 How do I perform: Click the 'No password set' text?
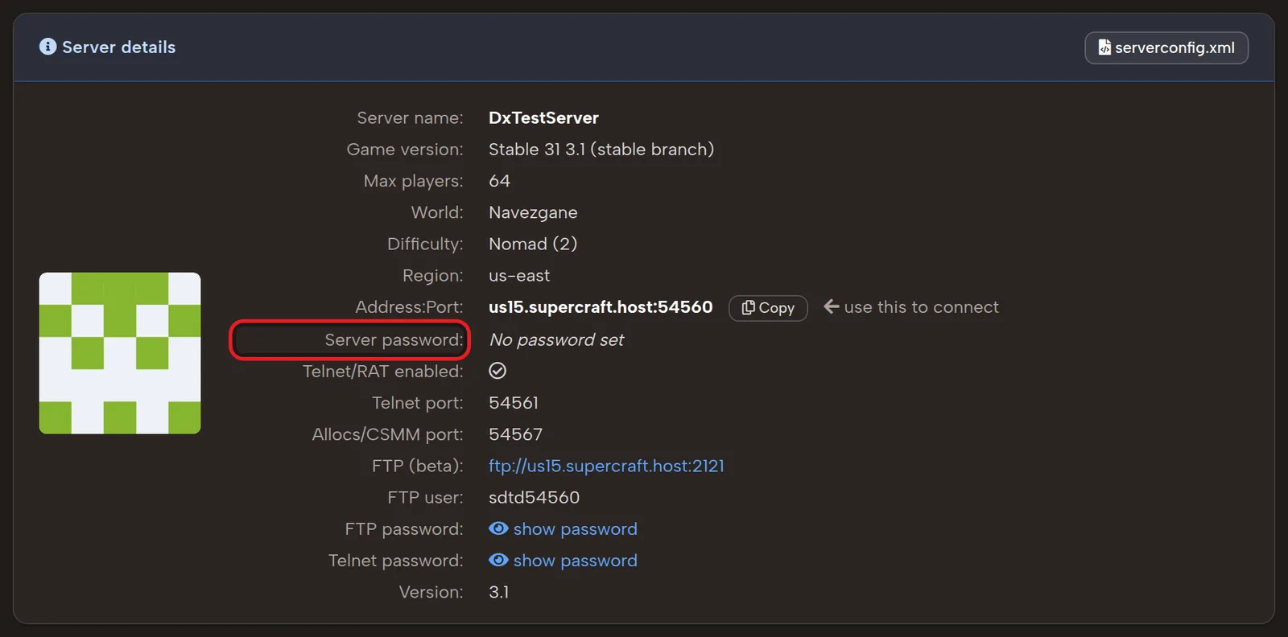pos(556,340)
